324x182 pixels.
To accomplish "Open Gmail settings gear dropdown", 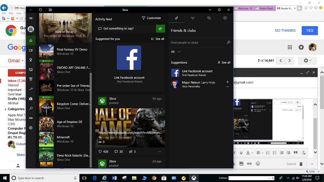I will click(307, 60).
